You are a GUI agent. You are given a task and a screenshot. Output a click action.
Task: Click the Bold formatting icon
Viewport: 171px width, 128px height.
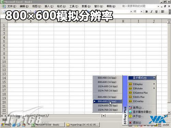pyautogui.click(x=147, y=12)
